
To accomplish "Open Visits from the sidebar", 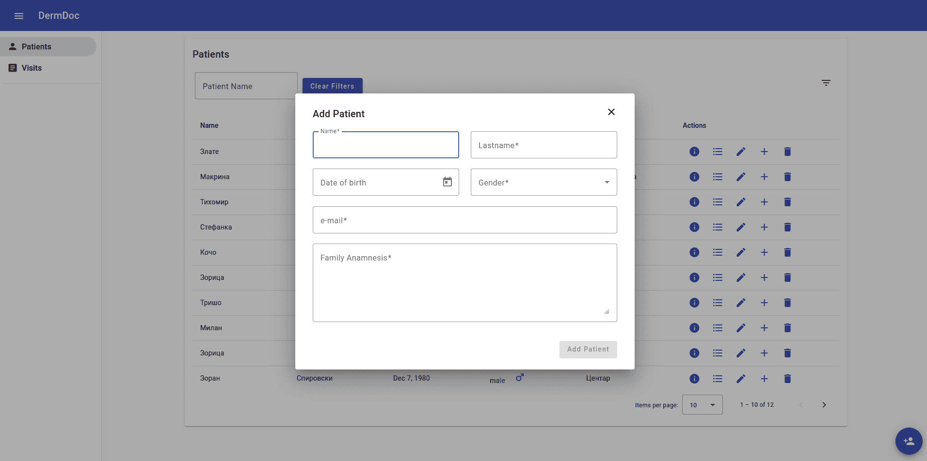I will [32, 68].
